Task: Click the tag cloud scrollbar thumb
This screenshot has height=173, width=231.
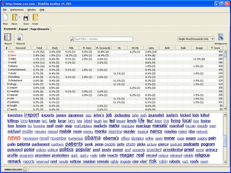Action: [225, 141]
